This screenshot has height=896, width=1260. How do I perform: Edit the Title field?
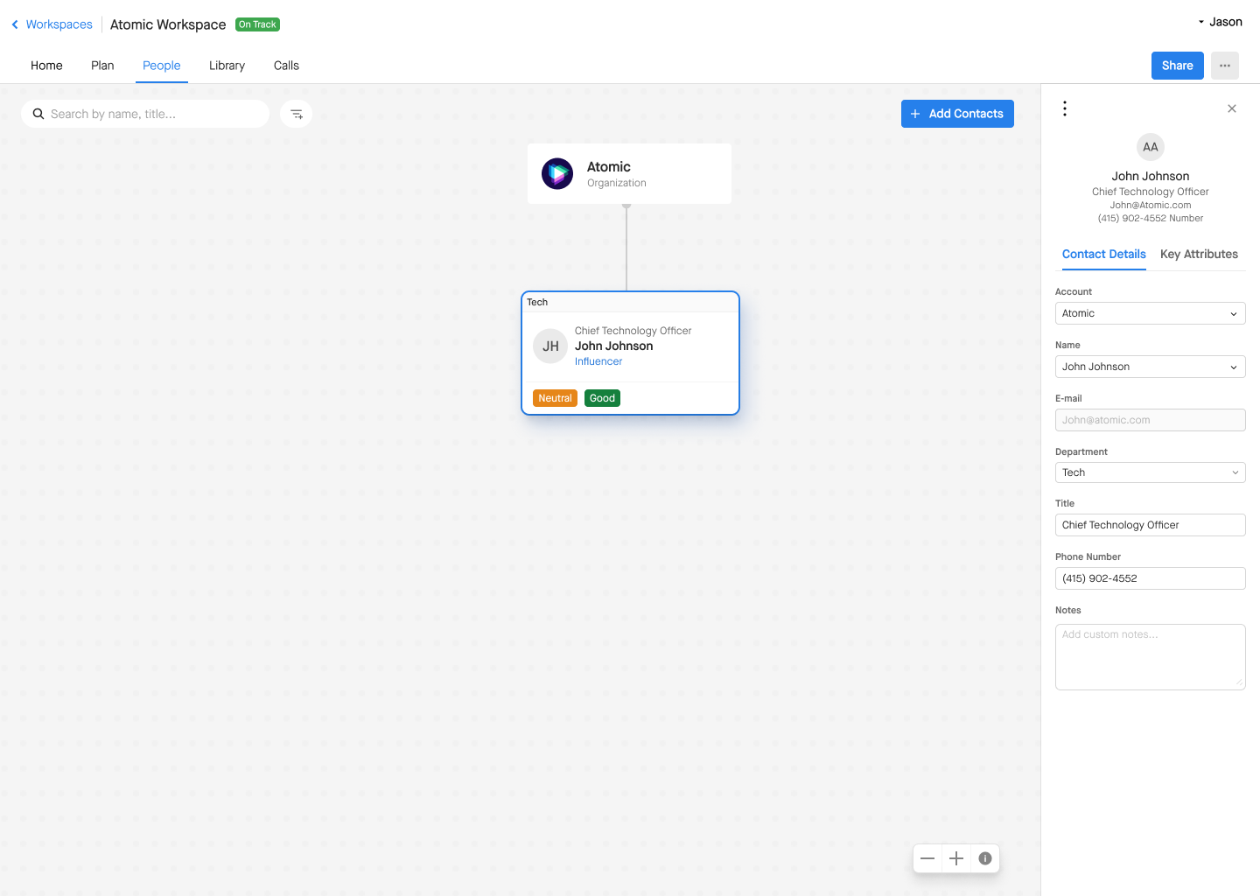[x=1151, y=525]
